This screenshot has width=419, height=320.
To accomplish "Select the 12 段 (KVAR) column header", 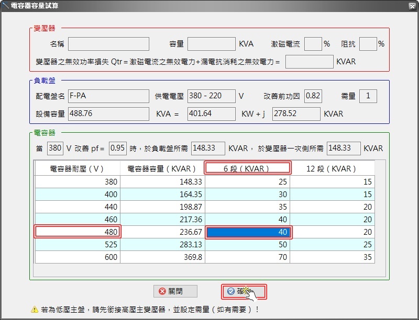I will point(332,168).
